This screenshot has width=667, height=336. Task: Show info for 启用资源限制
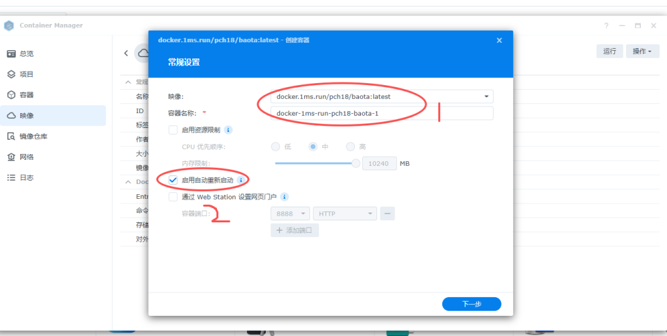coord(229,130)
